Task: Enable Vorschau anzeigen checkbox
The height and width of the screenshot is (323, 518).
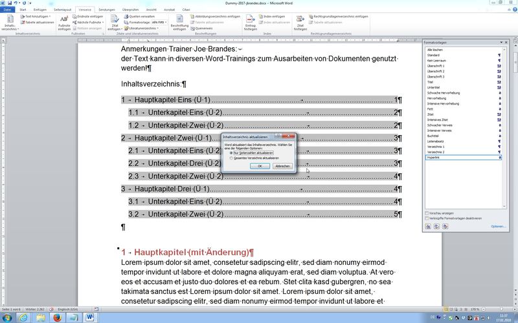Action: (x=427, y=213)
